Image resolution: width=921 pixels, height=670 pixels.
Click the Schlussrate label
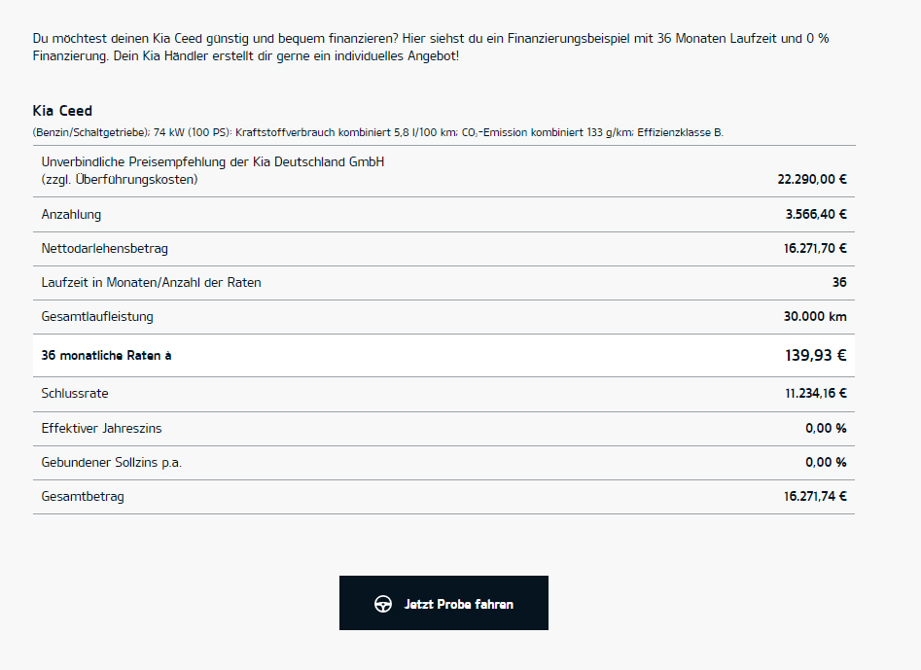75,394
